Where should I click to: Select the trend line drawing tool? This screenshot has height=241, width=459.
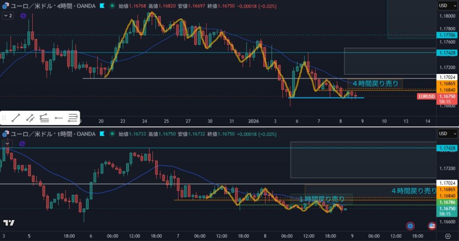16,118
